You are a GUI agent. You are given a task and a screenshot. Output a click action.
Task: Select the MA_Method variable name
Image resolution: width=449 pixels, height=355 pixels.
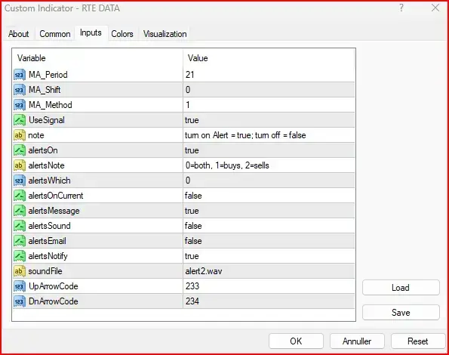click(50, 105)
